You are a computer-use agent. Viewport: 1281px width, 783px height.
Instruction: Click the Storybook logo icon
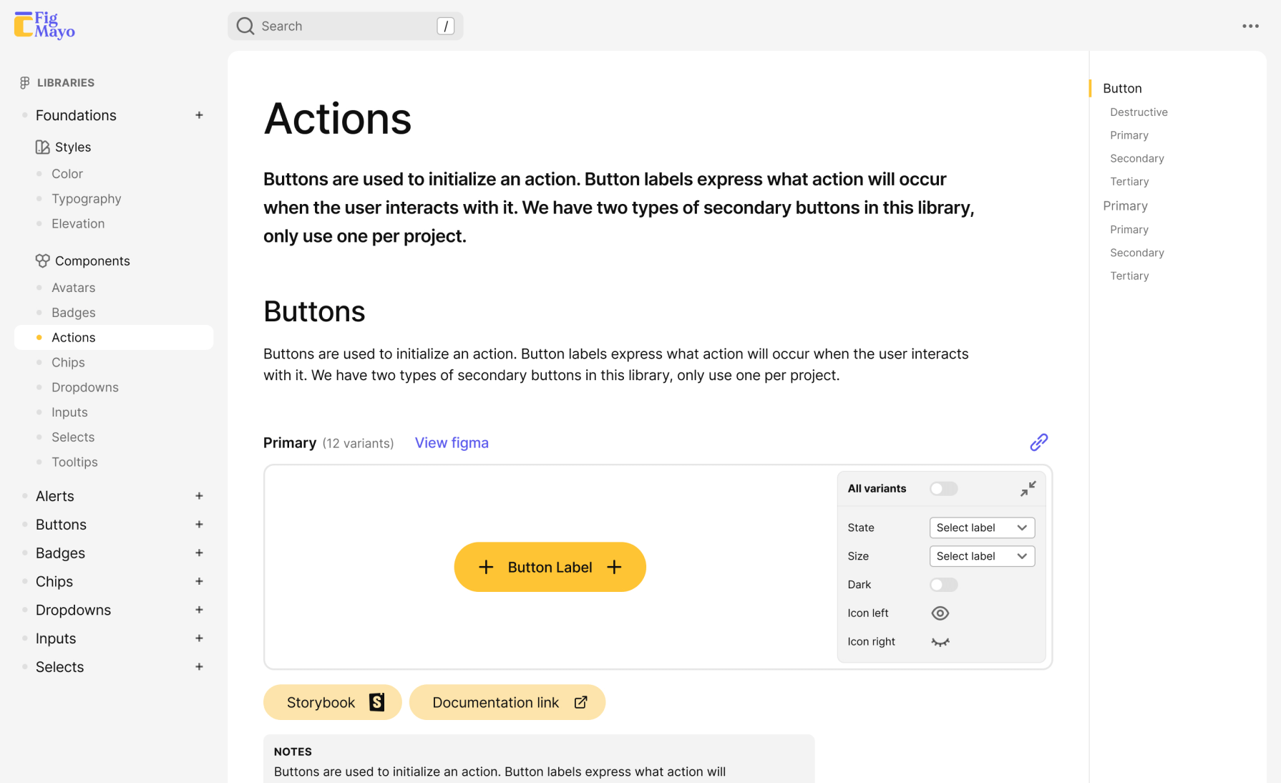click(x=377, y=702)
